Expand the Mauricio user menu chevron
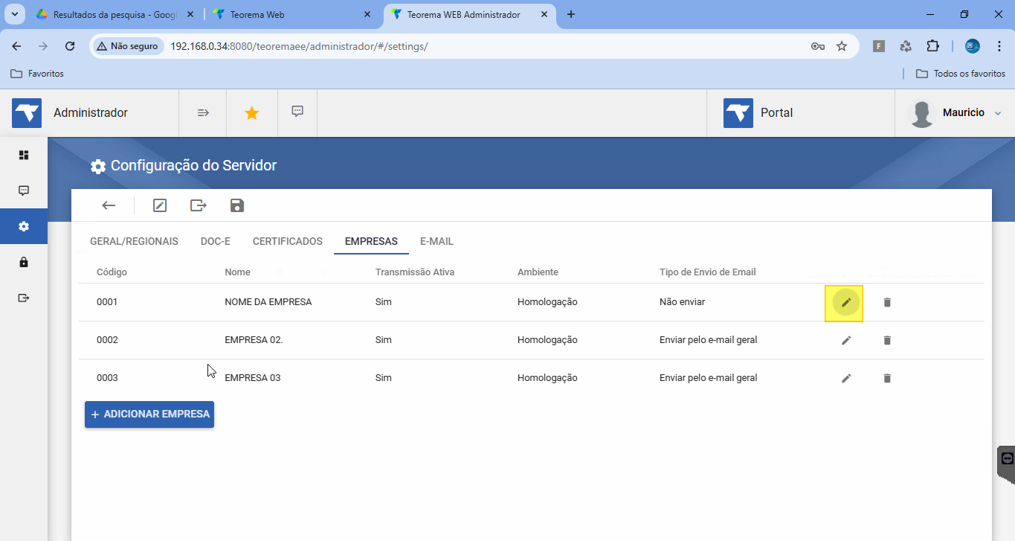 pos(998,113)
